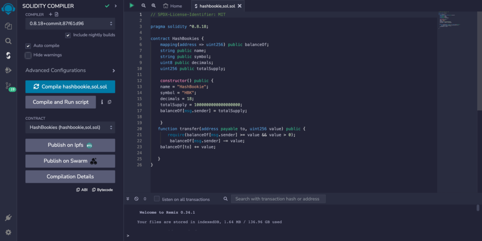
Task: Click the pragma solidity ^0.8.18 line
Action: tap(179, 26)
